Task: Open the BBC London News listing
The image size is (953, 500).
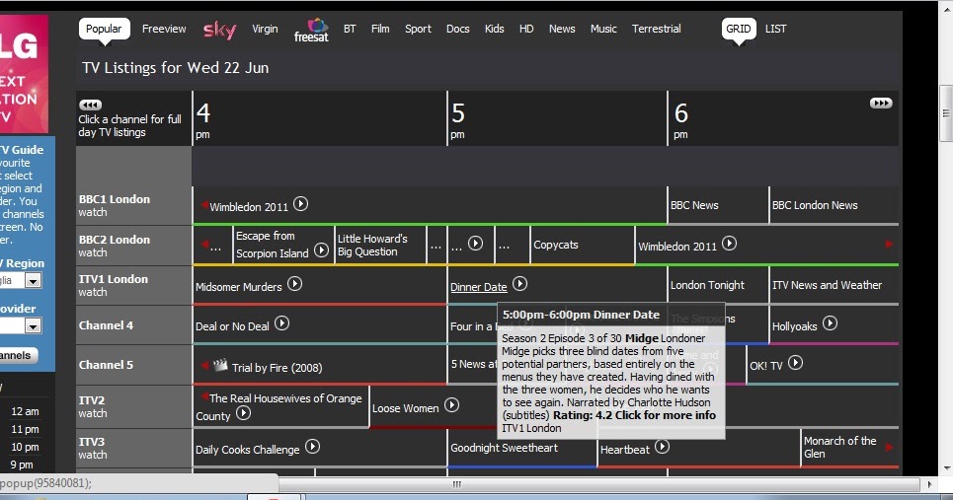Action: [815, 205]
